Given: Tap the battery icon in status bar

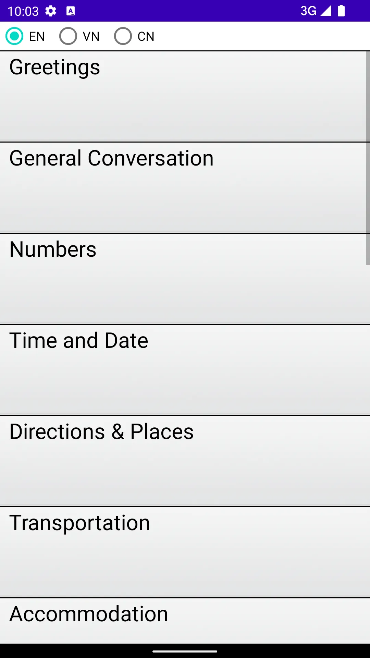Looking at the screenshot, I should tap(341, 11).
